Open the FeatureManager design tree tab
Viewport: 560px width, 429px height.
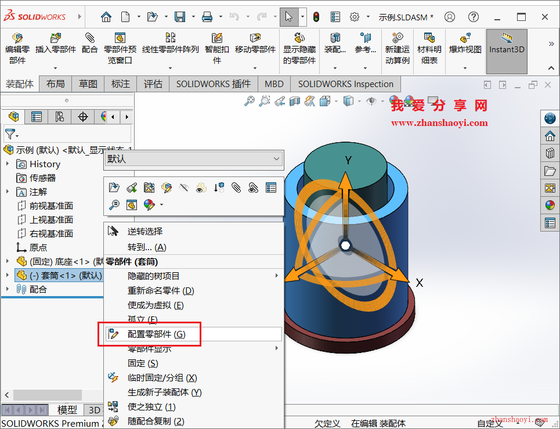point(13,117)
